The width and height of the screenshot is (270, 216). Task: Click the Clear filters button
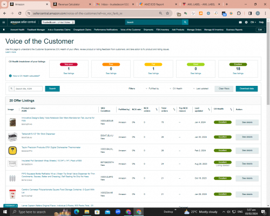tap(224, 89)
